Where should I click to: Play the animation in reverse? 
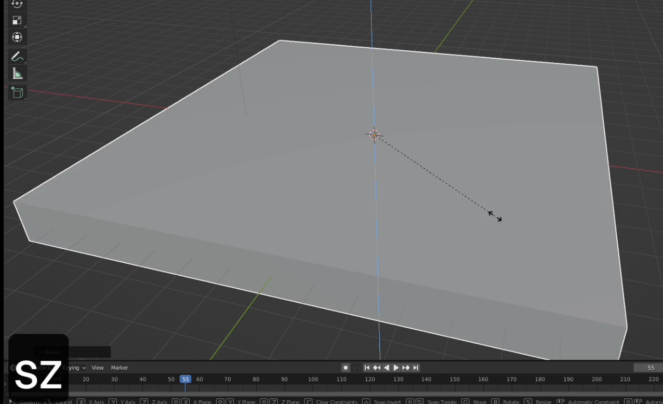[x=387, y=368]
